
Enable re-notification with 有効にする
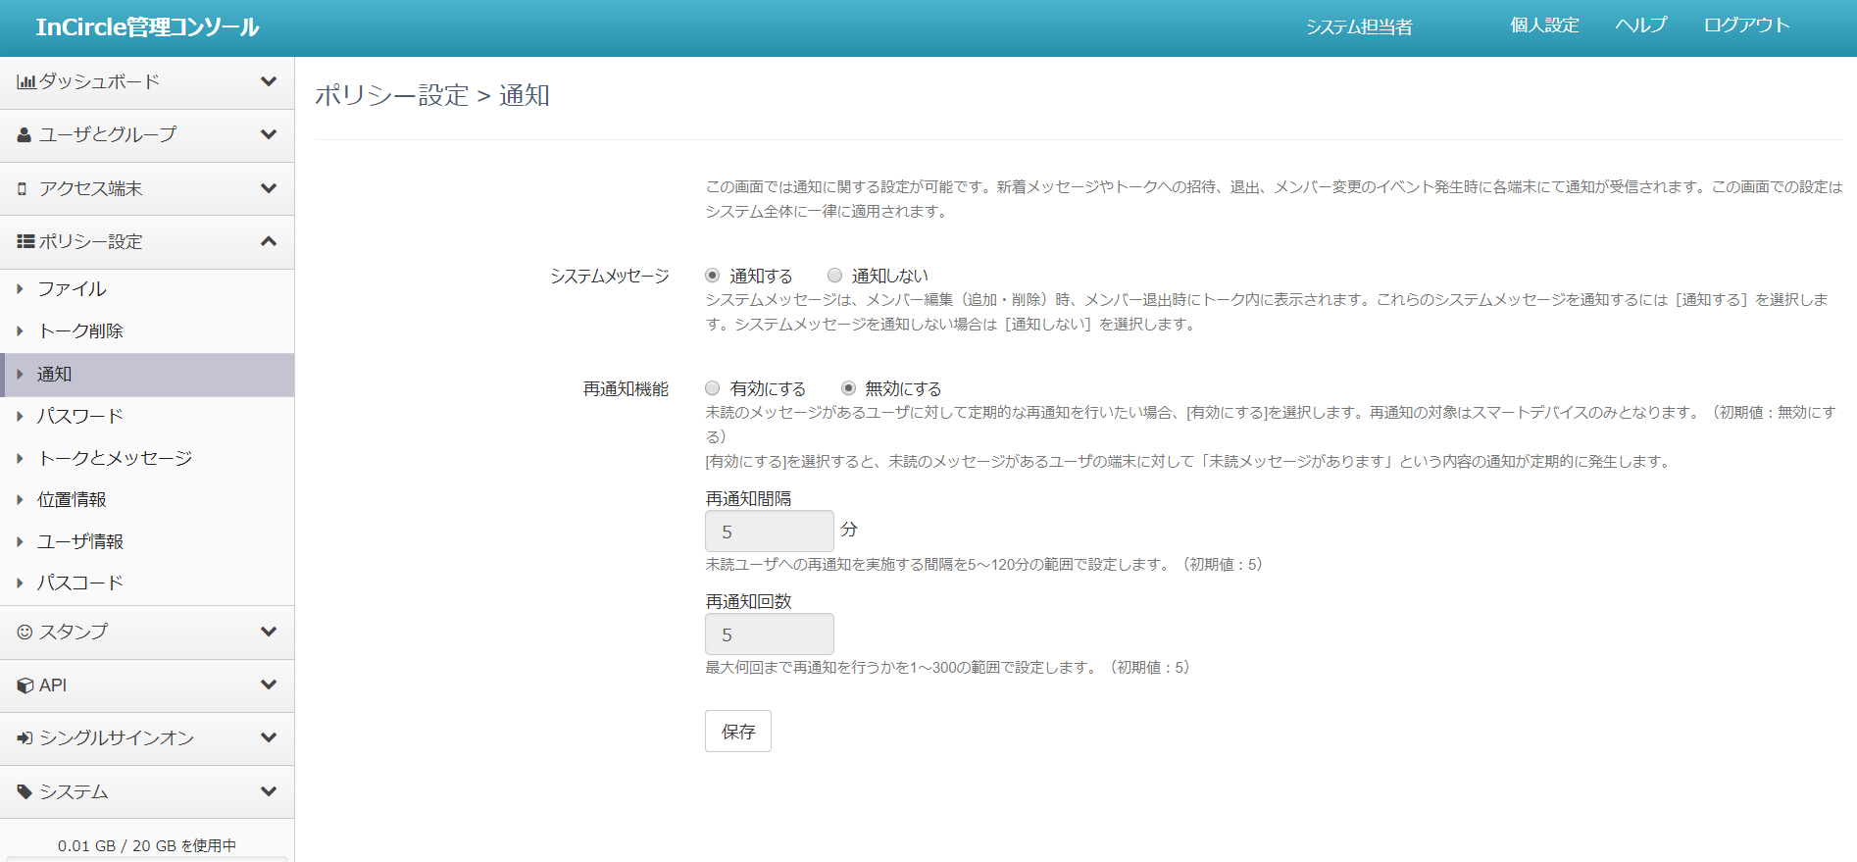713,388
